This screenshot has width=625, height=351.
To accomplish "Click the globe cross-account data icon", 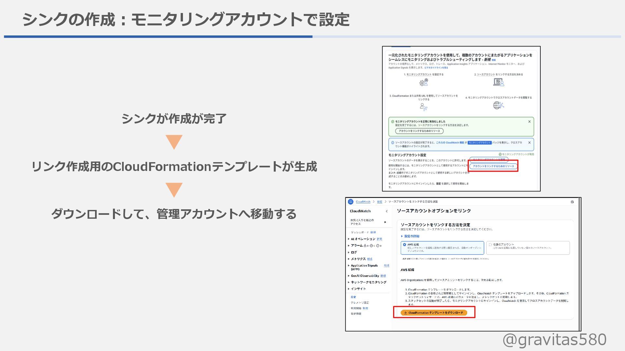I will (x=498, y=105).
